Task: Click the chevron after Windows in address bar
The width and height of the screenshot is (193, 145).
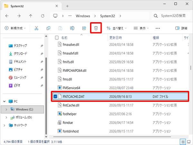Action: click(95, 16)
